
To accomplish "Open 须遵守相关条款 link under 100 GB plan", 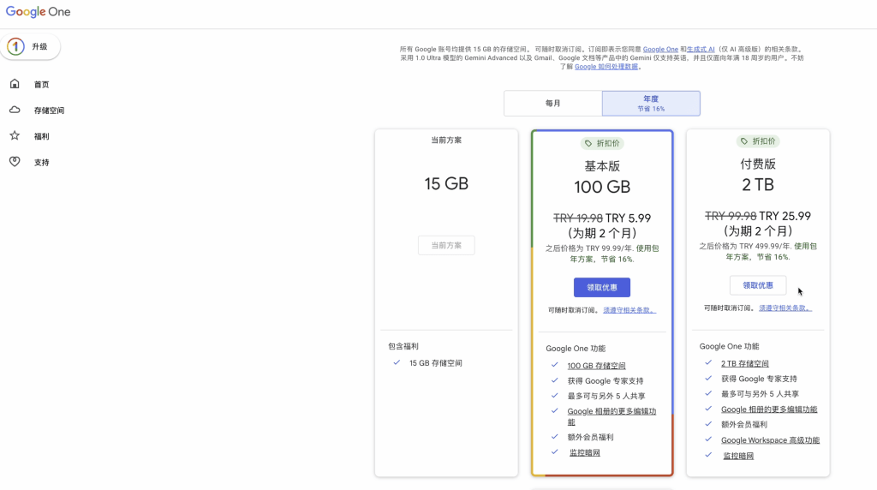I will (629, 310).
